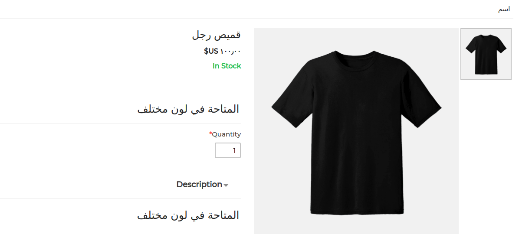
Task: Open the large black t-shirt product image
Action: [356, 131]
